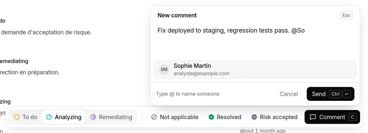Click the Analyzing clock icon
368x133 pixels.
[x=49, y=117]
